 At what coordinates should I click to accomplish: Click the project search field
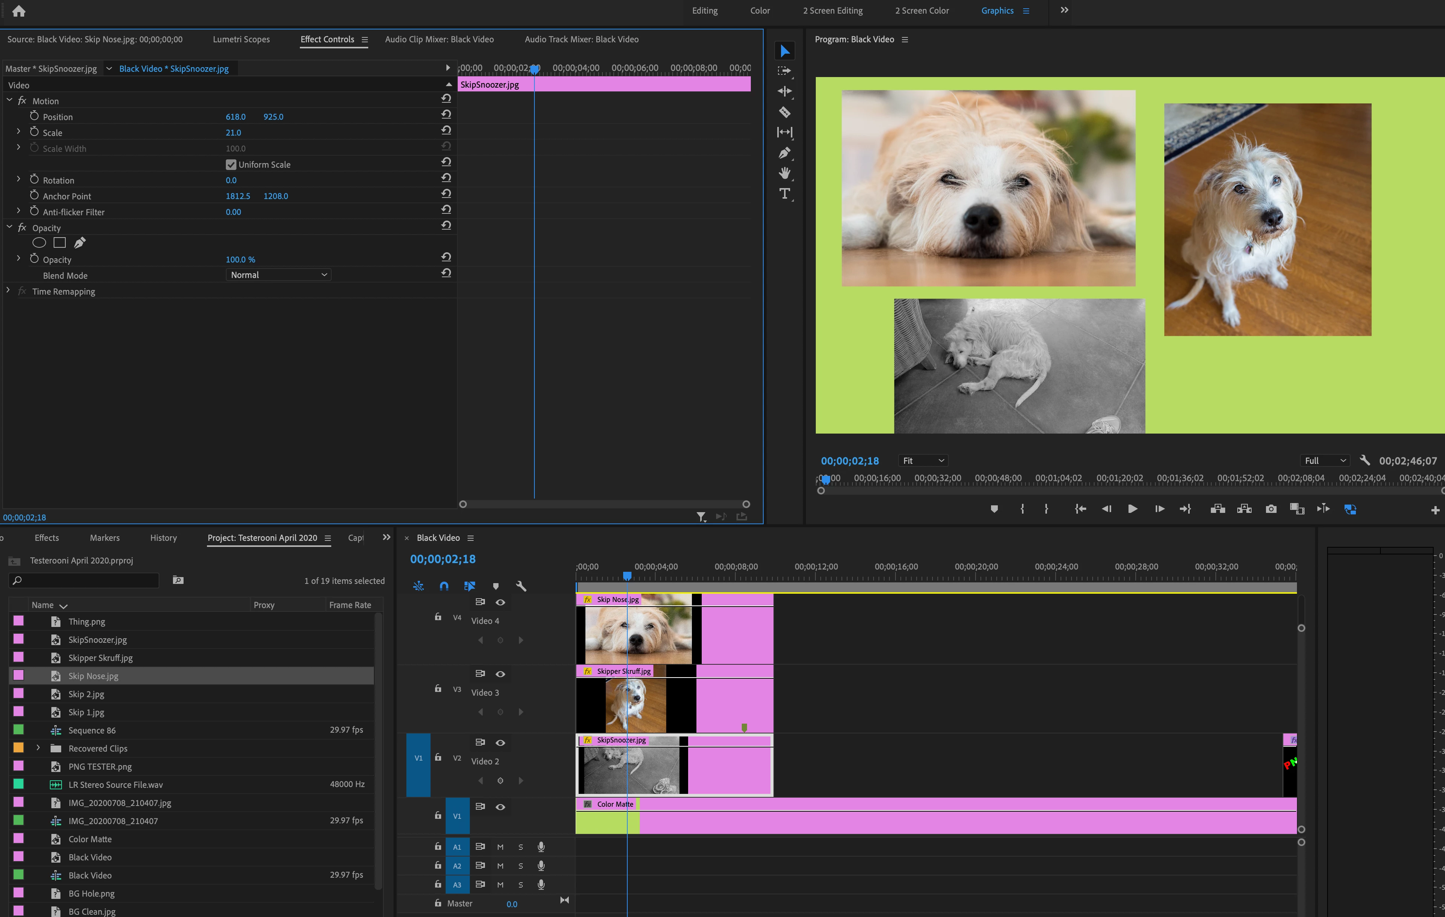pyautogui.click(x=84, y=580)
